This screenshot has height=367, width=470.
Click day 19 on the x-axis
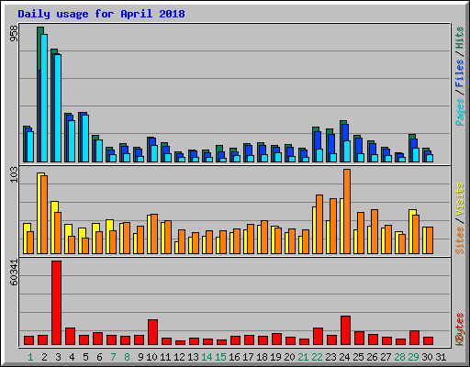point(275,357)
